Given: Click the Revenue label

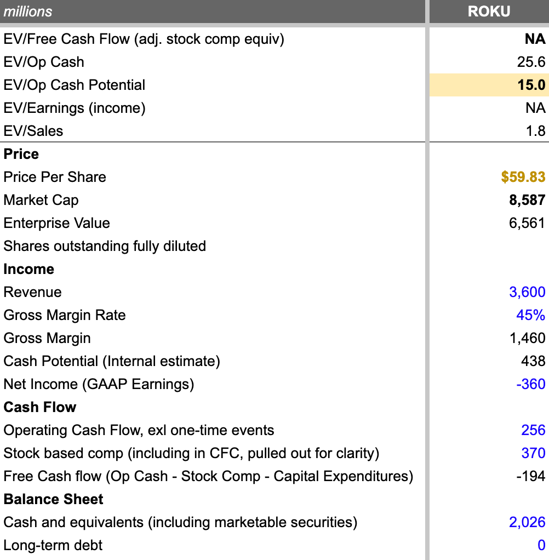Looking at the screenshot, I should point(32,292).
